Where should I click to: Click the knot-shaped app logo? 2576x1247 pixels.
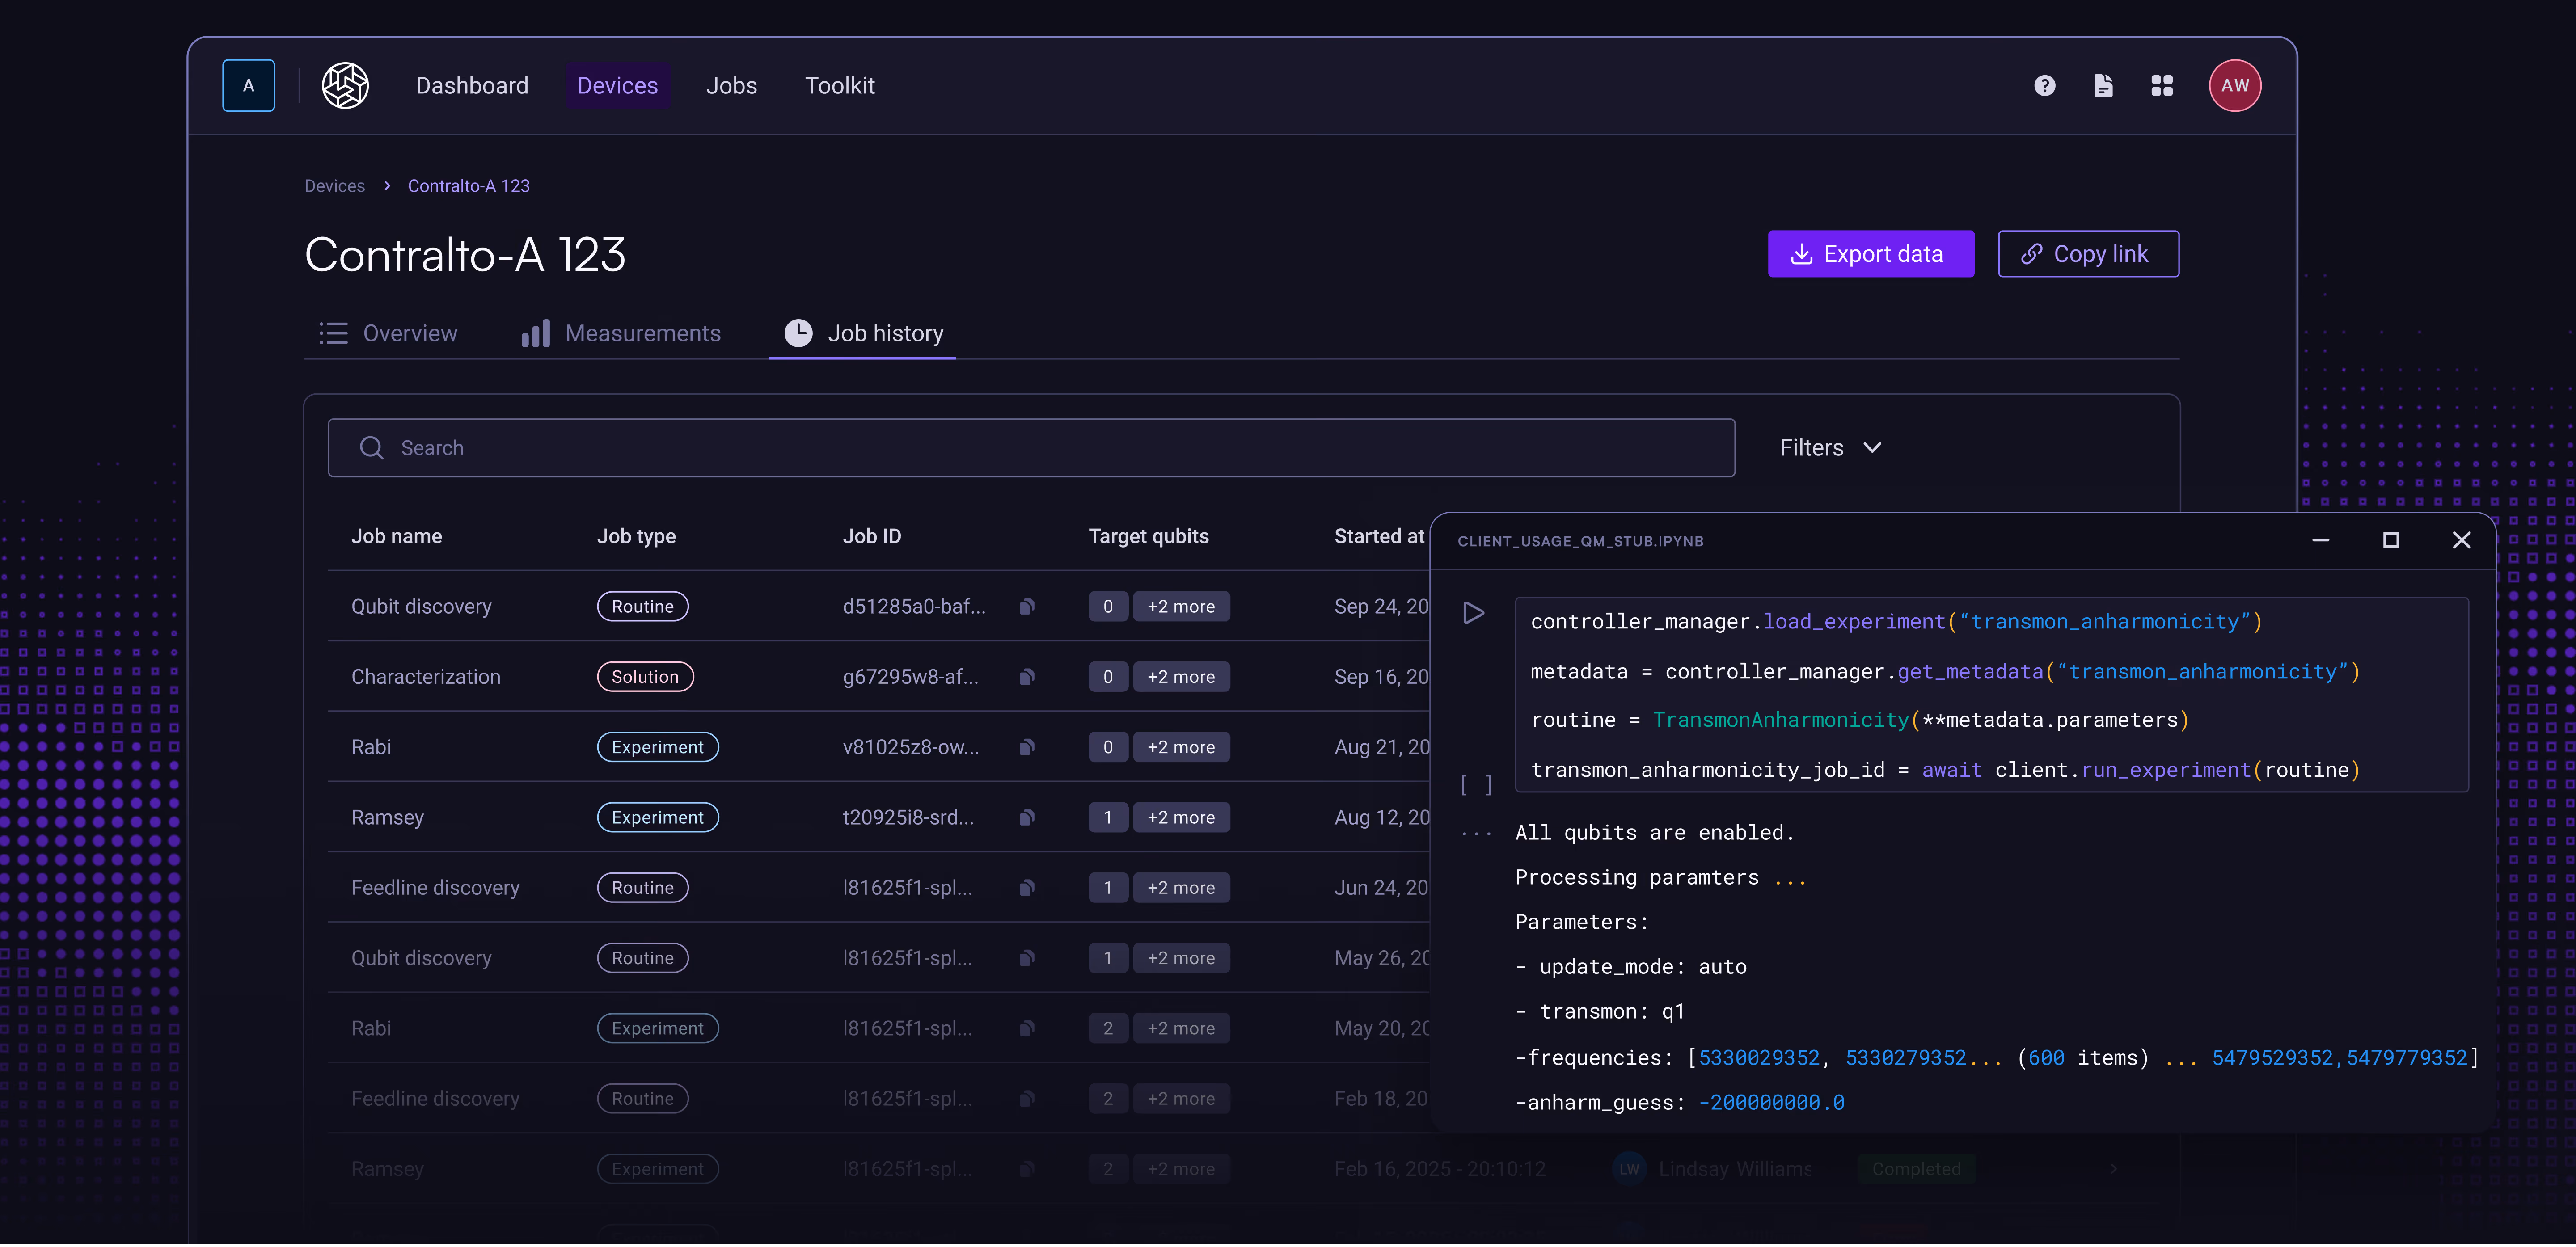click(345, 86)
